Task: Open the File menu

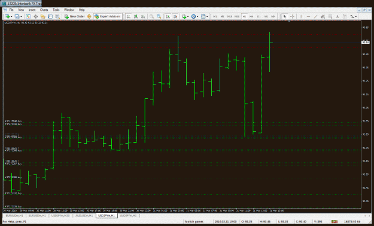Action: pos(11,10)
